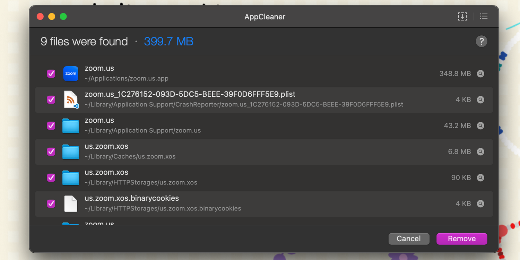This screenshot has height=260, width=520.
Task: Click the 6.8 MB size value
Action: click(x=459, y=151)
